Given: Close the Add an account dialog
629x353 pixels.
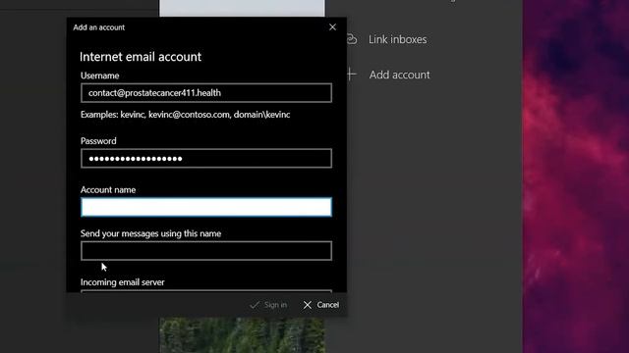Looking at the screenshot, I should [x=332, y=27].
